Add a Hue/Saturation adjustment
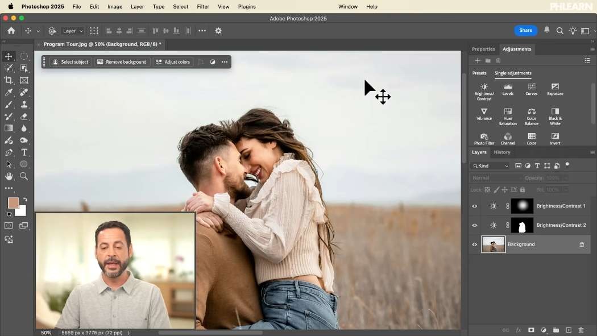The width and height of the screenshot is (597, 336). [x=508, y=117]
